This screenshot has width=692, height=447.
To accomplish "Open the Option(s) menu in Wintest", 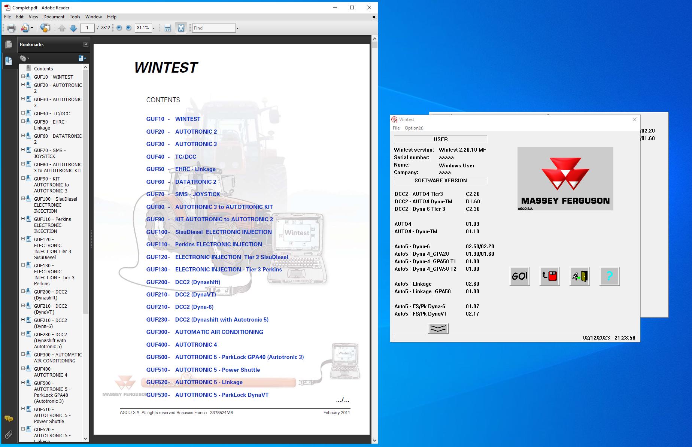I will point(414,128).
